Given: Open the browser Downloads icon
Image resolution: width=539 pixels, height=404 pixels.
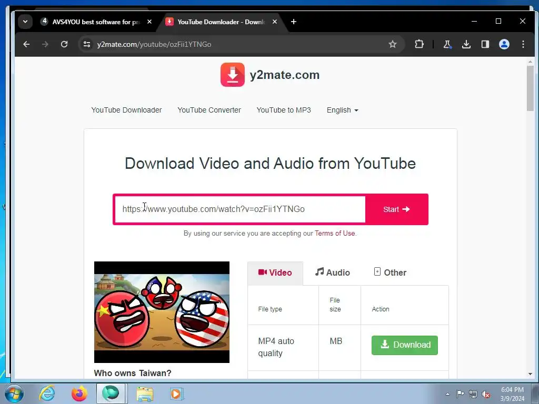Looking at the screenshot, I should point(466,44).
